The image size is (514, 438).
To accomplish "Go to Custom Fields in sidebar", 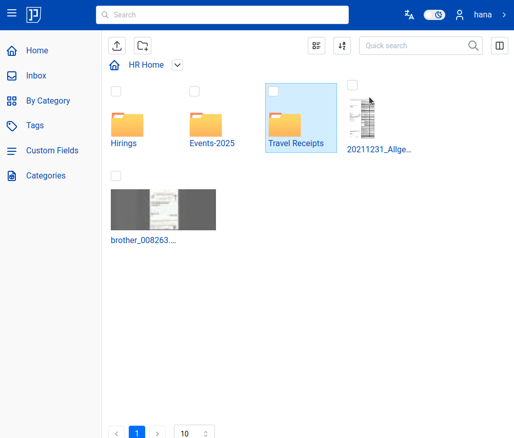I will click(52, 150).
